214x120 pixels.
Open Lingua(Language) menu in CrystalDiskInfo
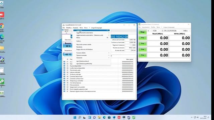[97, 28]
